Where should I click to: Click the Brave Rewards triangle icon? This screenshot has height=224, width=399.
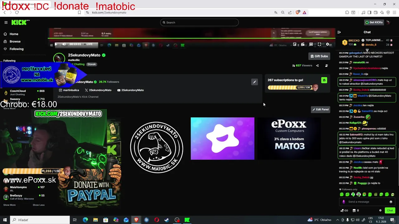(304, 12)
